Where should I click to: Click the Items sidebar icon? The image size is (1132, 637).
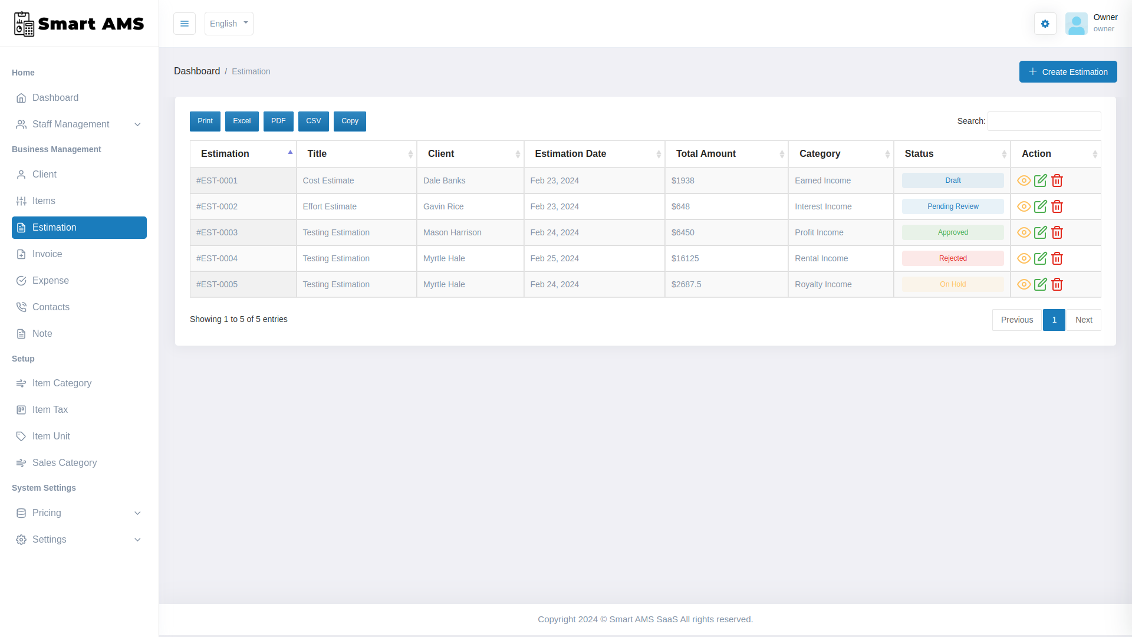[x=22, y=201]
